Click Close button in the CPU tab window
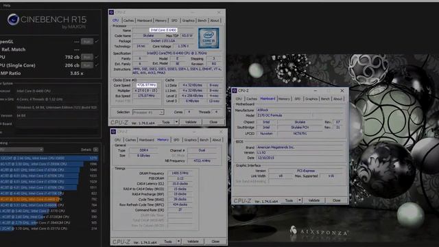 click(213, 122)
